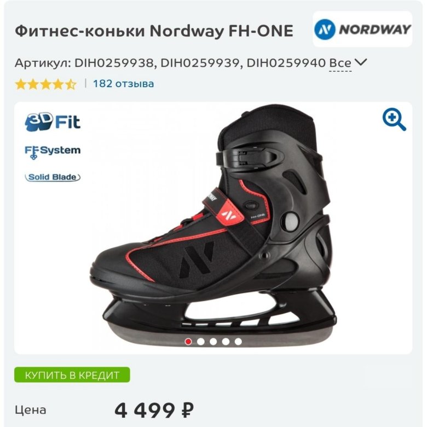Open the 182 отзыва reviews link
The height and width of the screenshot is (427, 427).
(x=123, y=84)
